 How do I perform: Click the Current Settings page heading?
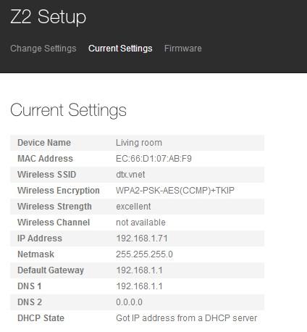tap(68, 110)
